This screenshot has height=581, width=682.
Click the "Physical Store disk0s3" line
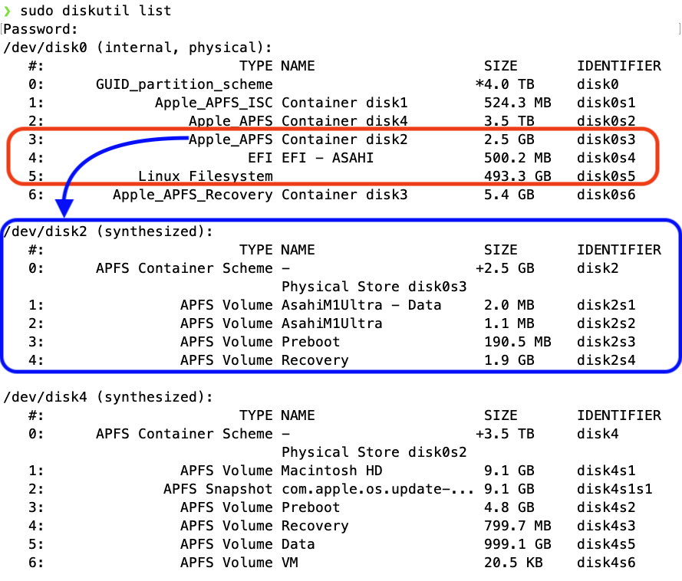click(x=374, y=287)
